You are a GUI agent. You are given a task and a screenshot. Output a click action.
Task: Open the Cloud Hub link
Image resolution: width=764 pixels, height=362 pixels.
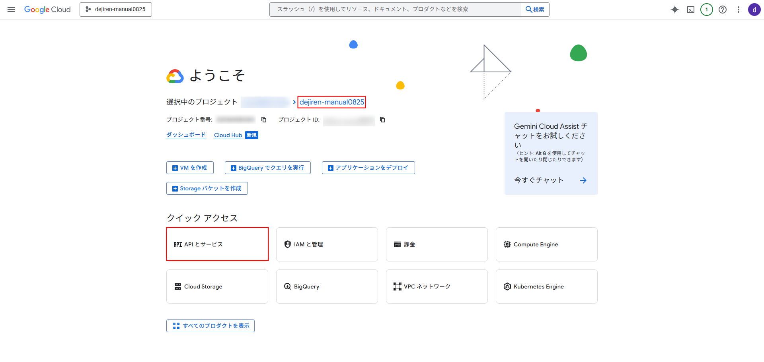228,135
